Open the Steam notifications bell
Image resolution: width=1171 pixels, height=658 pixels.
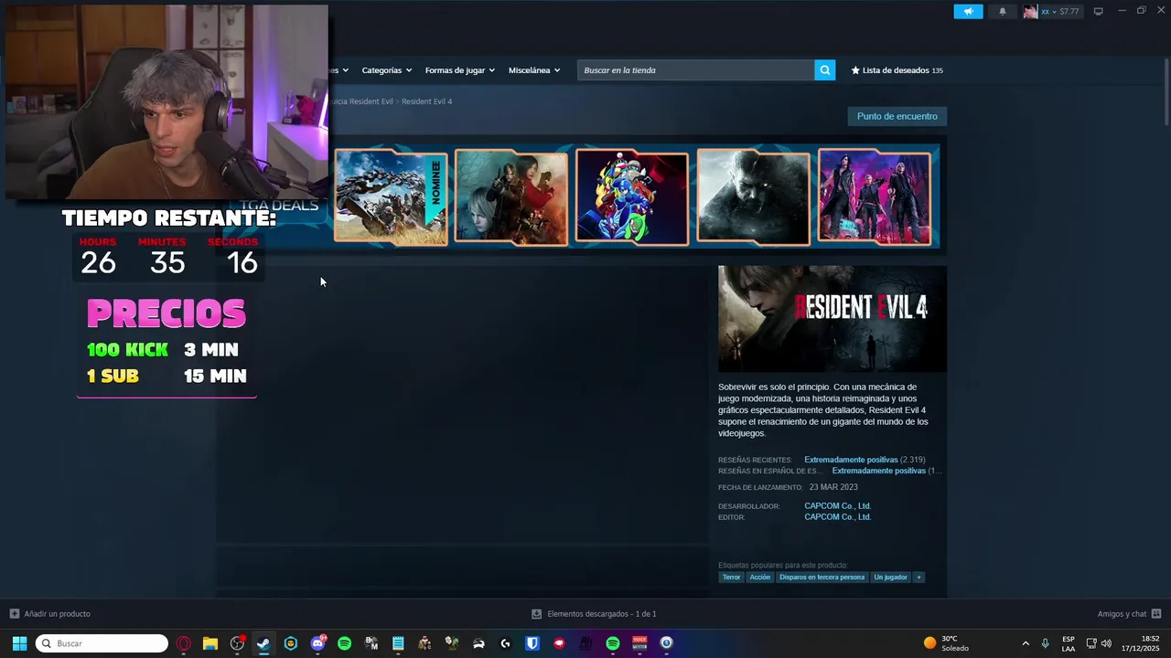tap(1002, 11)
